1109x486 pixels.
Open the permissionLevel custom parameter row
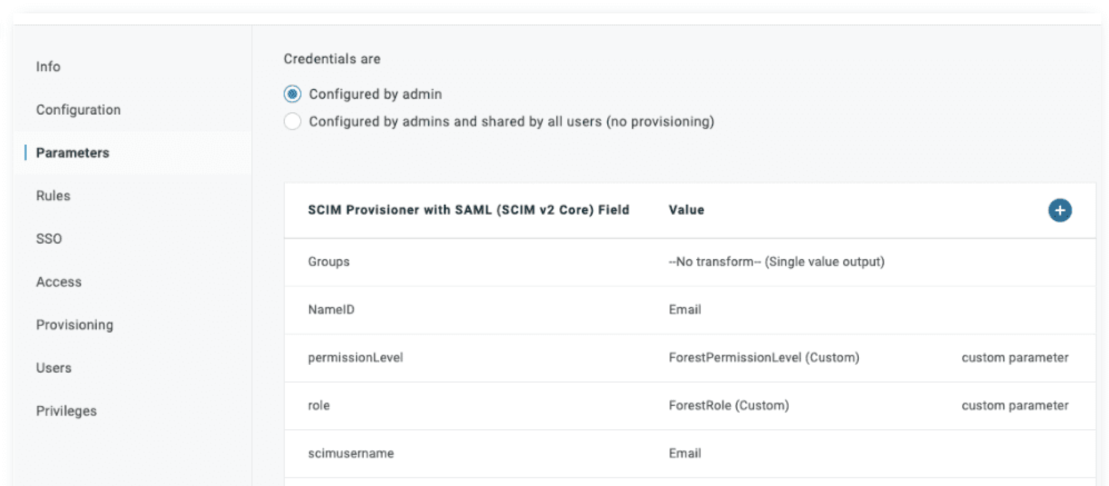pyautogui.click(x=355, y=358)
